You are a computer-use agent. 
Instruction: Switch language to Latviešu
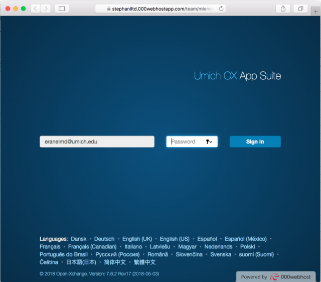click(x=160, y=247)
